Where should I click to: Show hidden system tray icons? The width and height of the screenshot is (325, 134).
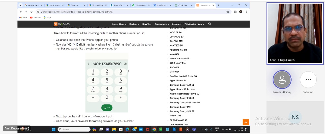pyautogui.click(x=202, y=129)
